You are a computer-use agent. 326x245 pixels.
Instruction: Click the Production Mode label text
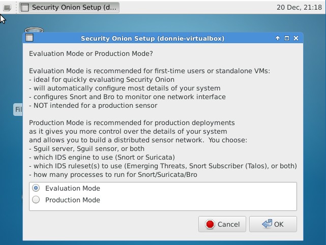pyautogui.click(x=73, y=200)
